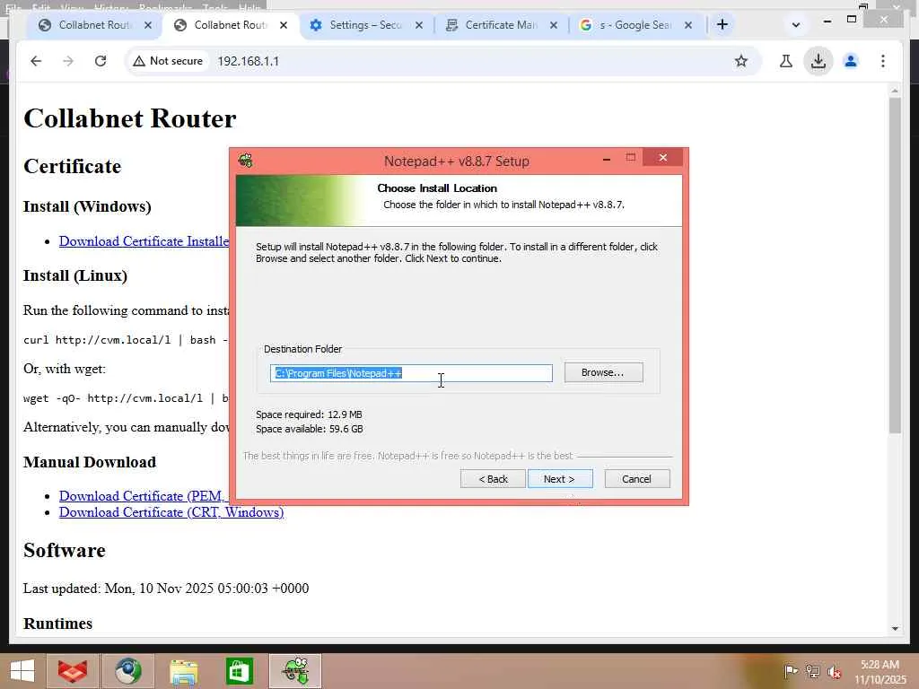Click Space required: 12.9 MB text
Screen dimensions: 919x689
coord(309,414)
